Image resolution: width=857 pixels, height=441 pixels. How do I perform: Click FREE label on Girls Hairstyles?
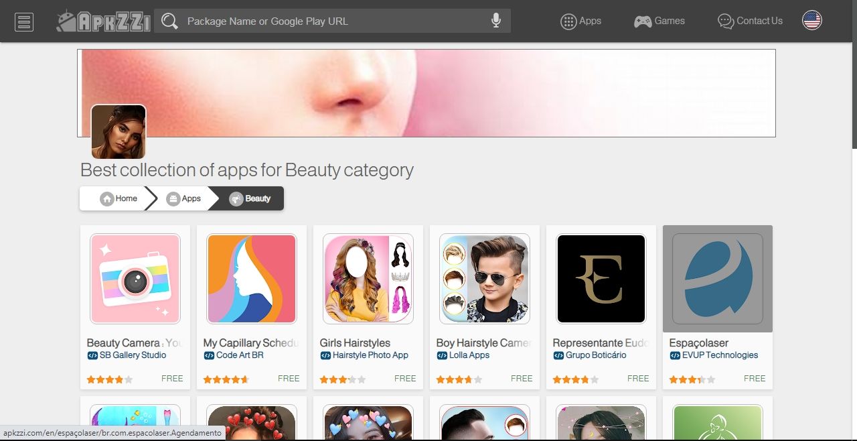coord(405,379)
